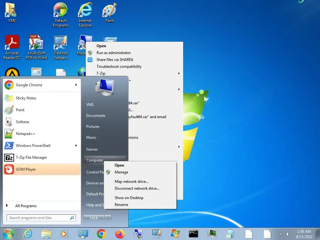Click the Windows Start orb
The image size is (320, 240).
tap(8, 234)
